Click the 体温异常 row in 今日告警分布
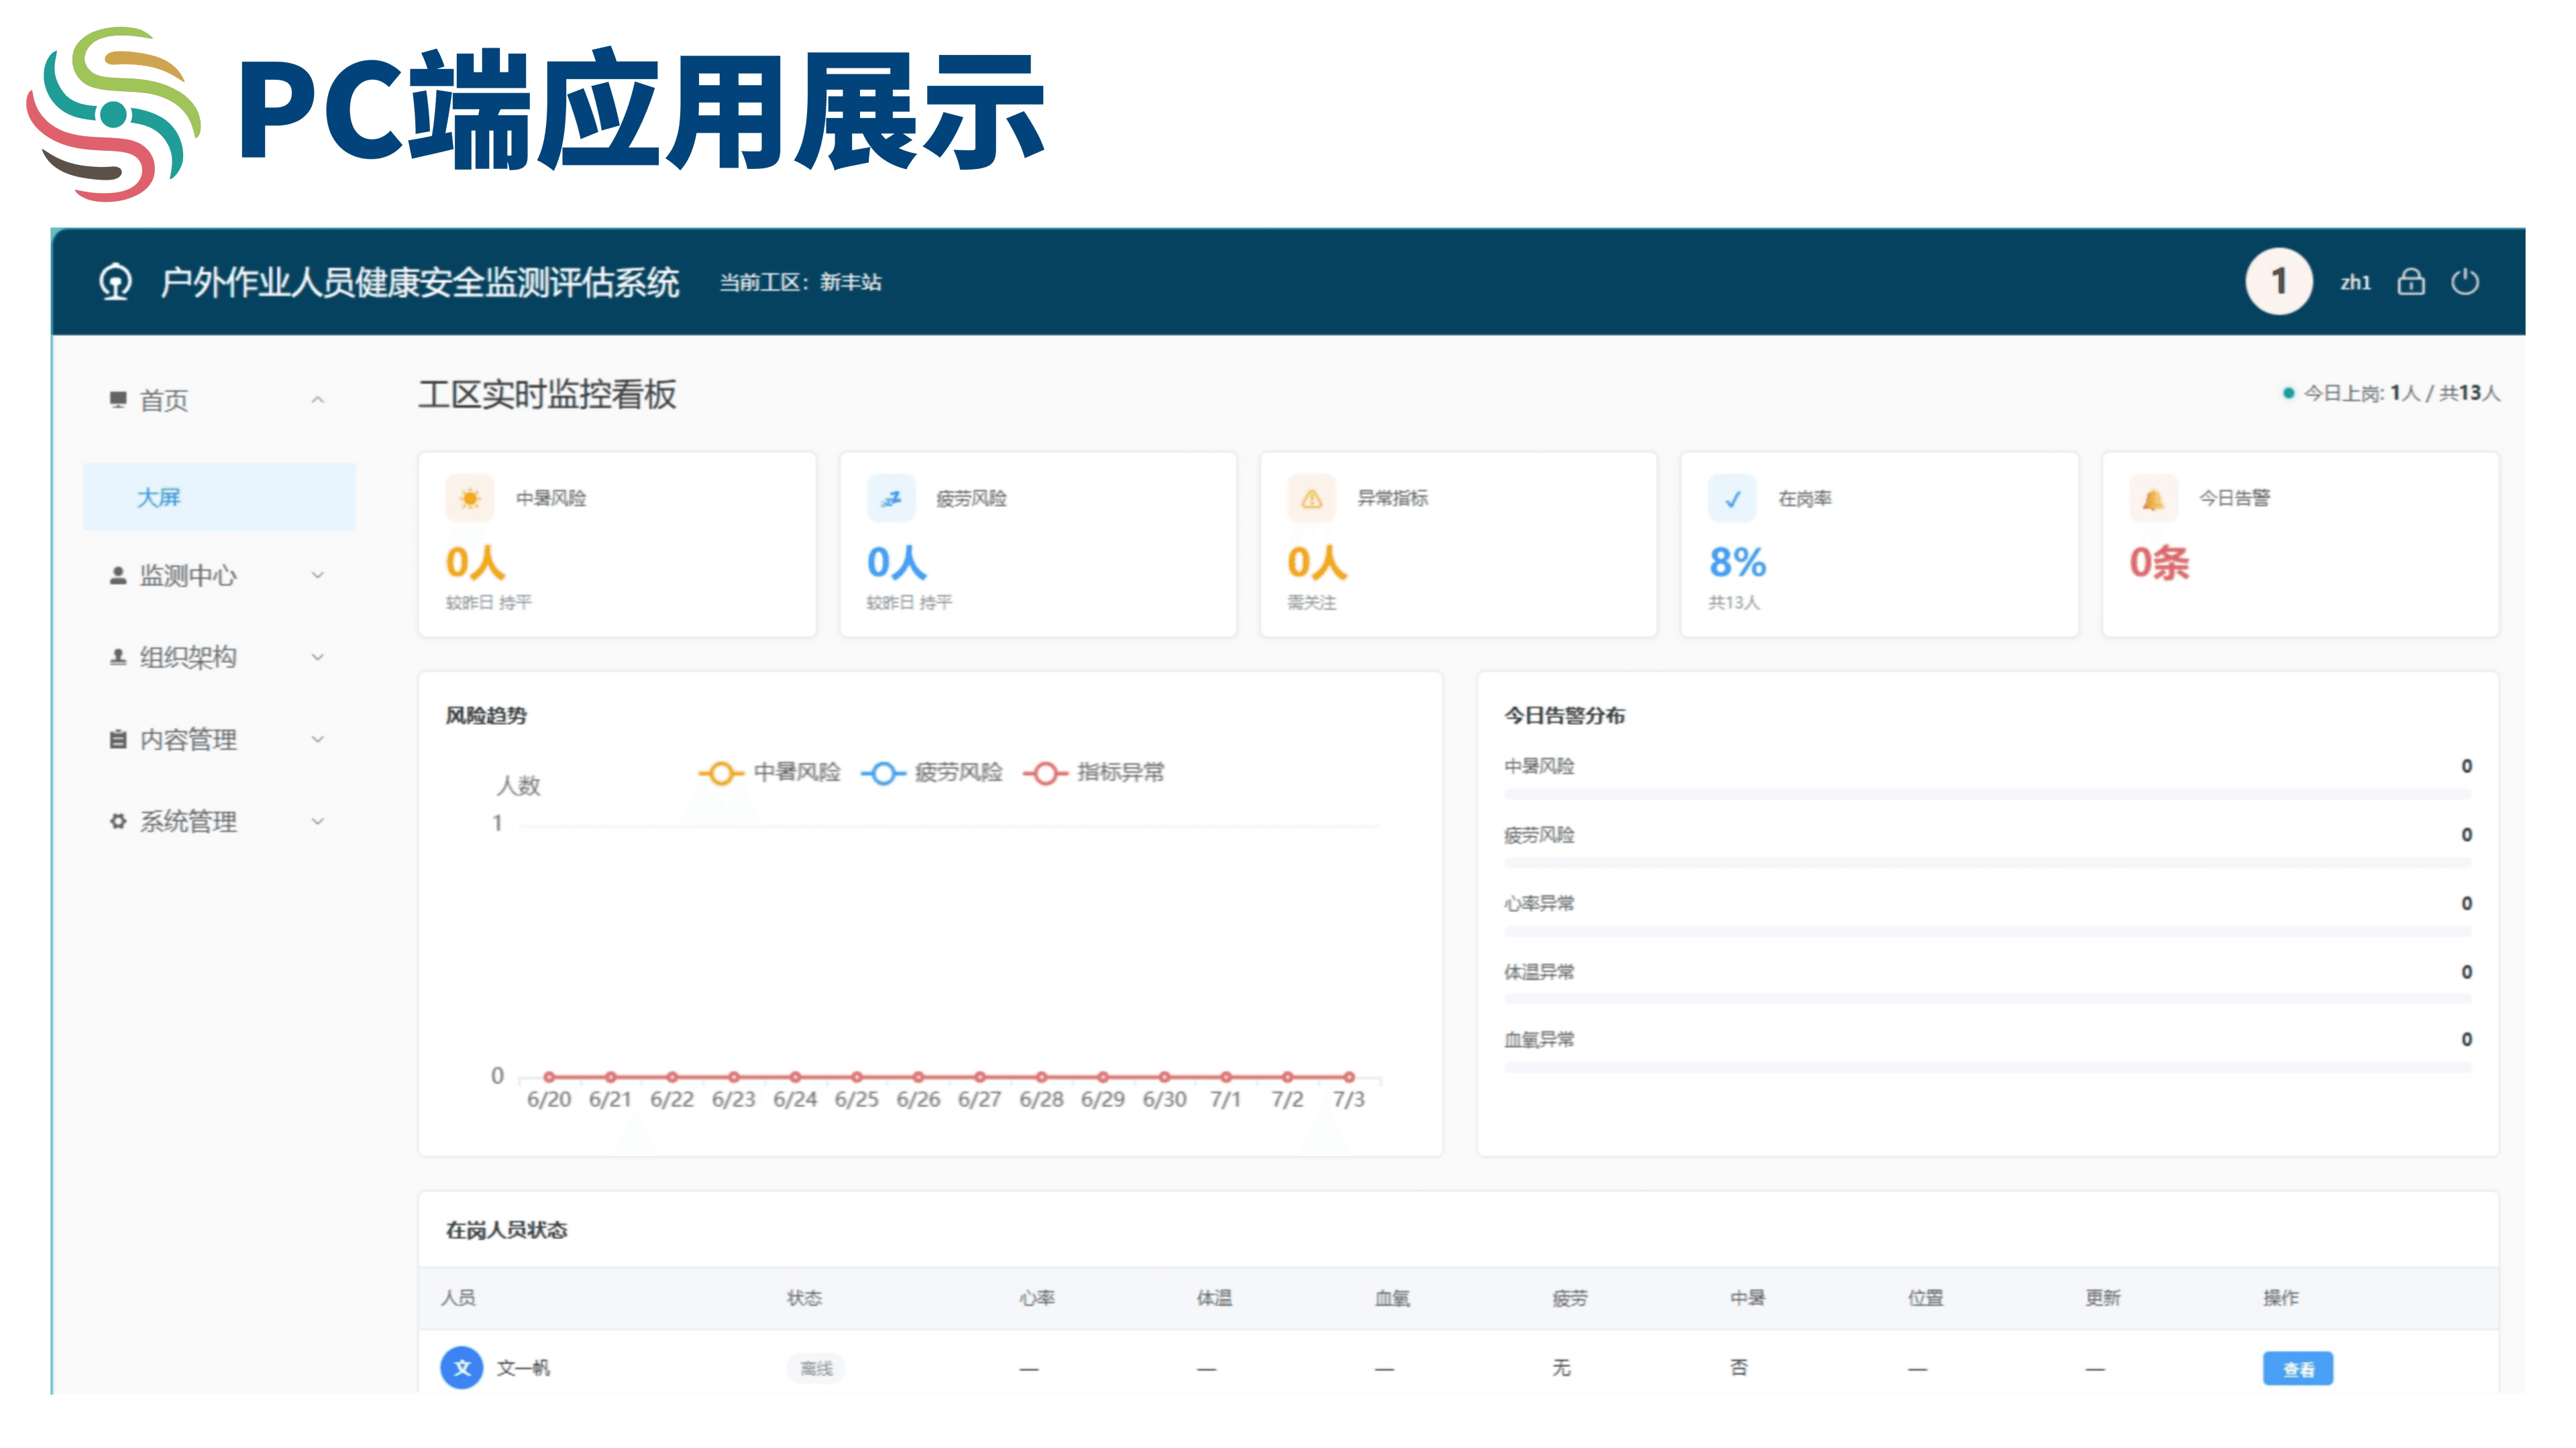The width and height of the screenshot is (2576, 1448). pyautogui.click(x=1987, y=983)
